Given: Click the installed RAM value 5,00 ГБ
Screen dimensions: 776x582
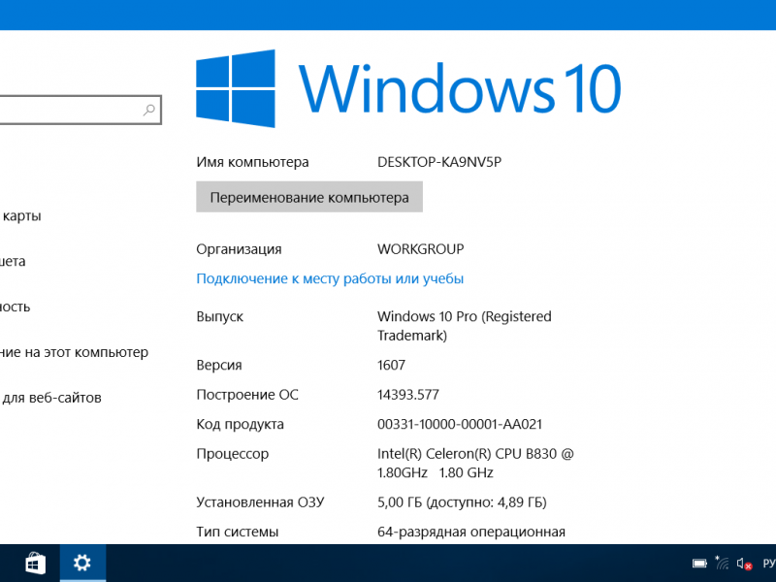Looking at the screenshot, I should pos(462,502).
